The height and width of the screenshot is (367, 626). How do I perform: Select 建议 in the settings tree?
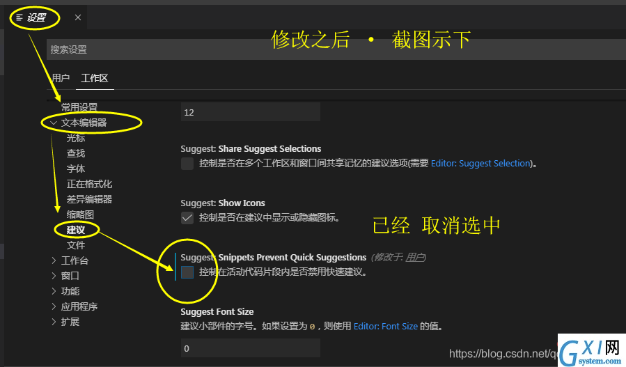[x=76, y=230]
